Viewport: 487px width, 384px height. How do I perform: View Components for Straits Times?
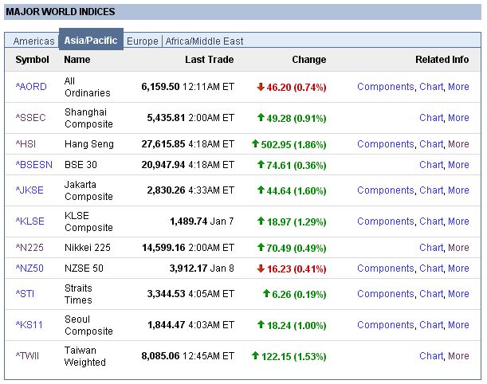(386, 294)
